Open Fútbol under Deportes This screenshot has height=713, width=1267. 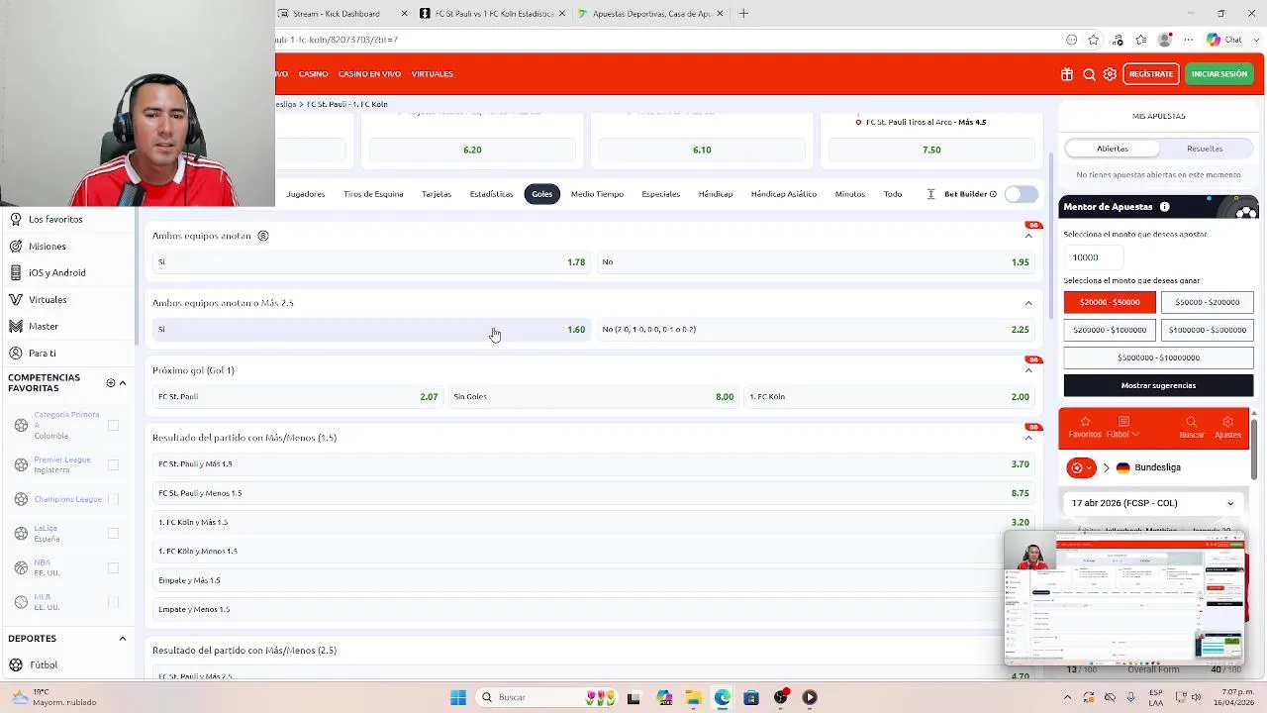coord(67,664)
